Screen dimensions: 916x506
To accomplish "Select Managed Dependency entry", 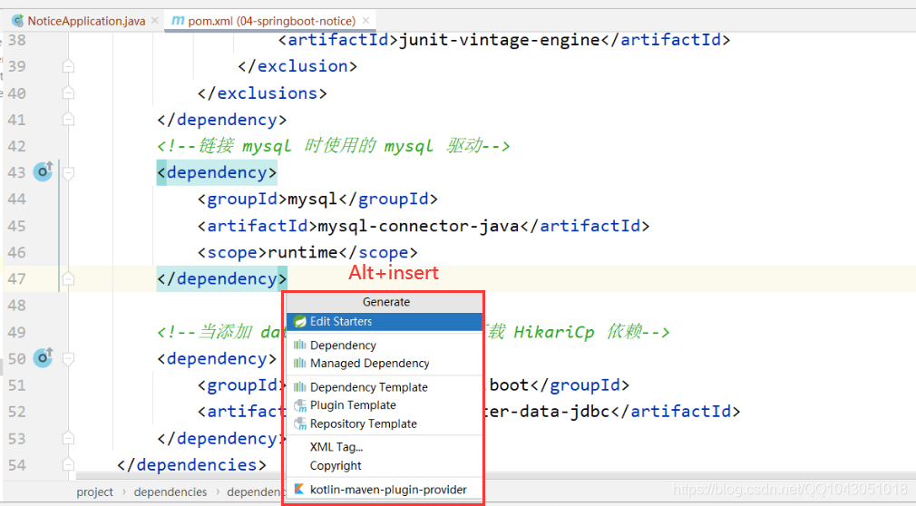I will click(385, 364).
